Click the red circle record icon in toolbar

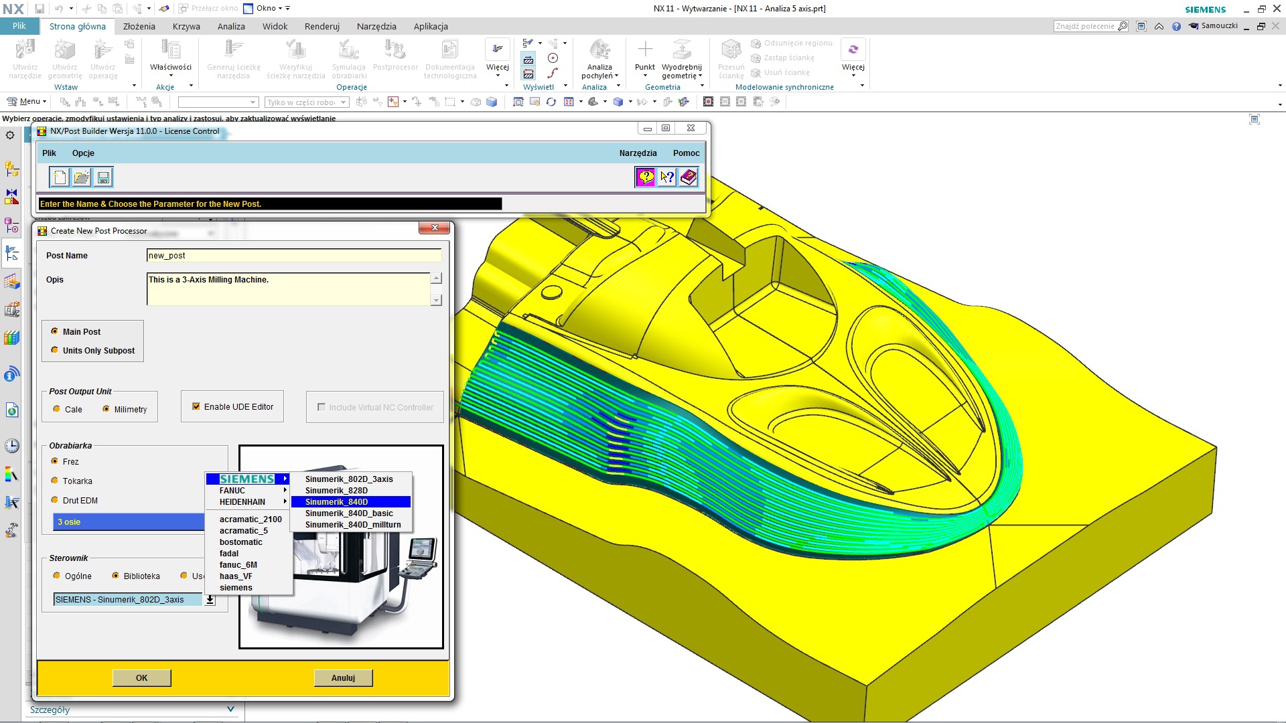tap(709, 102)
